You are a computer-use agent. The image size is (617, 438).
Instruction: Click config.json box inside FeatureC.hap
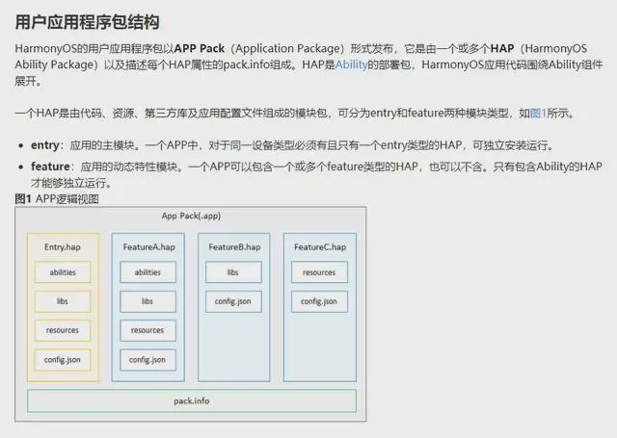tap(319, 301)
